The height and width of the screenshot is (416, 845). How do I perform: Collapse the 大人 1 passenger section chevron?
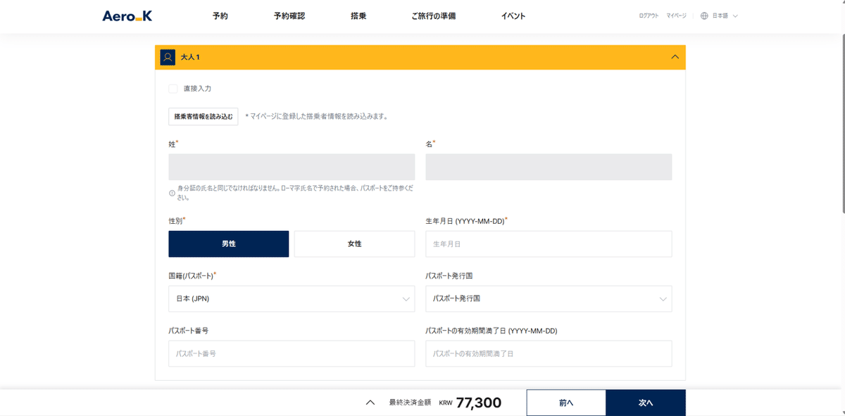pos(675,57)
